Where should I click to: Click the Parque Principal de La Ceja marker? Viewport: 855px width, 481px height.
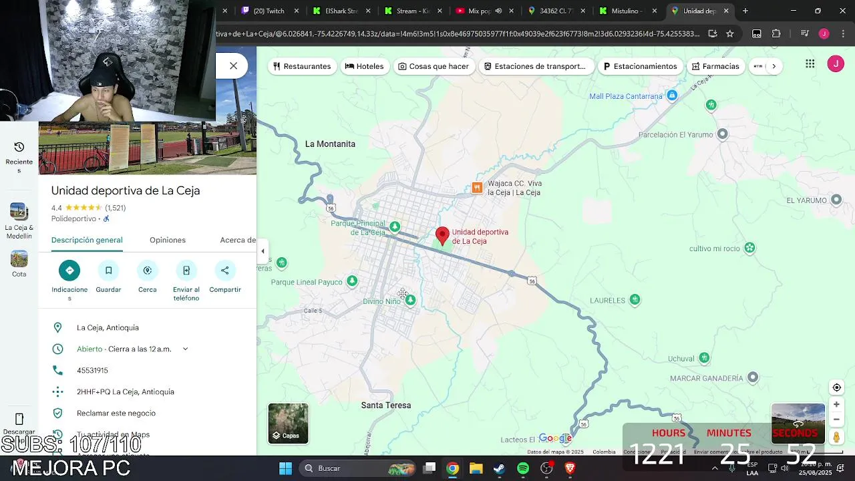[395, 227]
